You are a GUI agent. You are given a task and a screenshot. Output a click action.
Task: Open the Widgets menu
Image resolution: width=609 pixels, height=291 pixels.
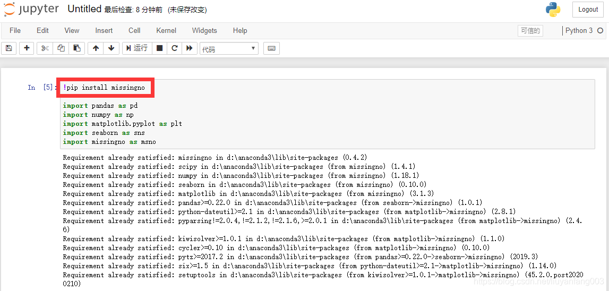(x=204, y=30)
